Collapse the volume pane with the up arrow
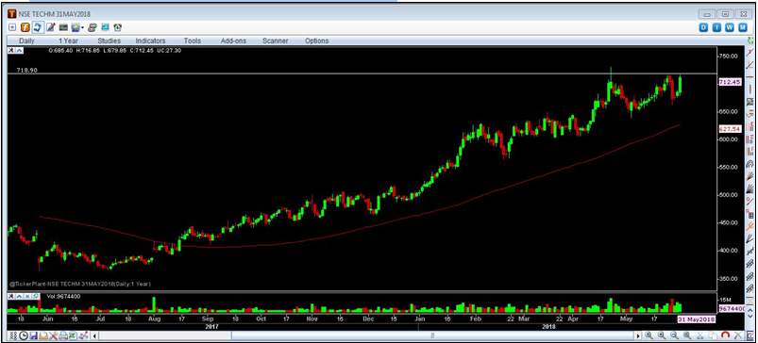Image resolution: width=758 pixels, height=343 pixels. [x=19, y=296]
